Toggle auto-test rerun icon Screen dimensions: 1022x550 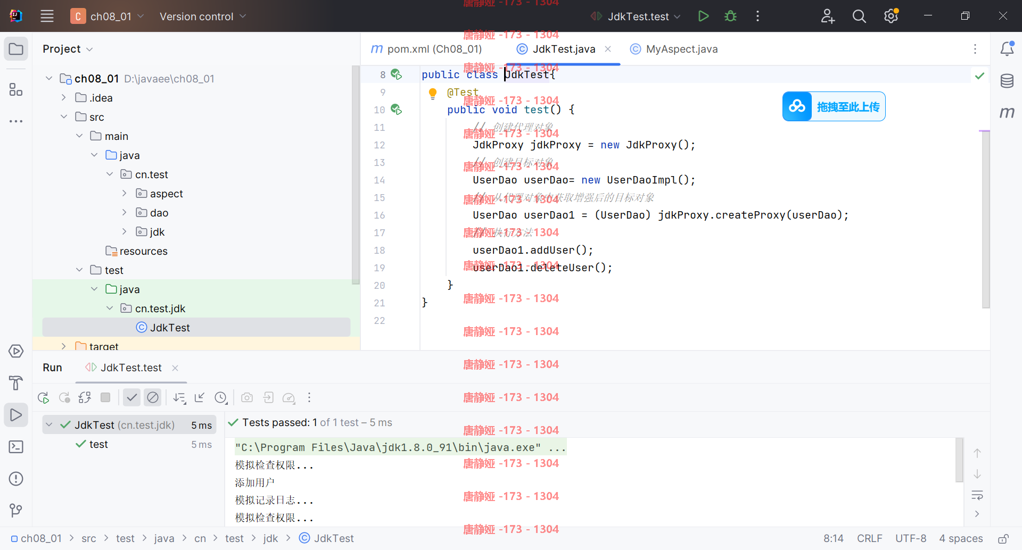85,397
